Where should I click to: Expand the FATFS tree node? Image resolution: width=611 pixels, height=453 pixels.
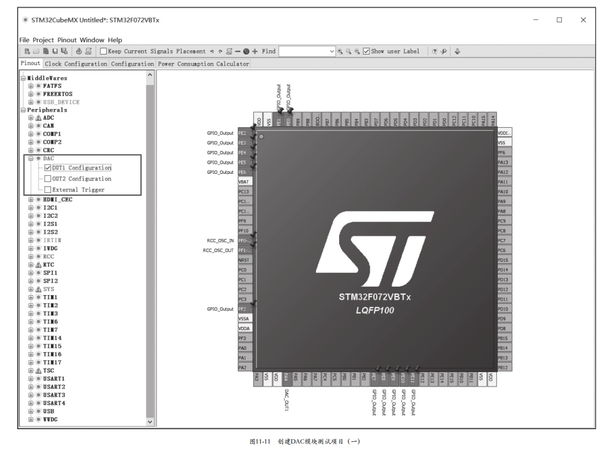(31, 86)
